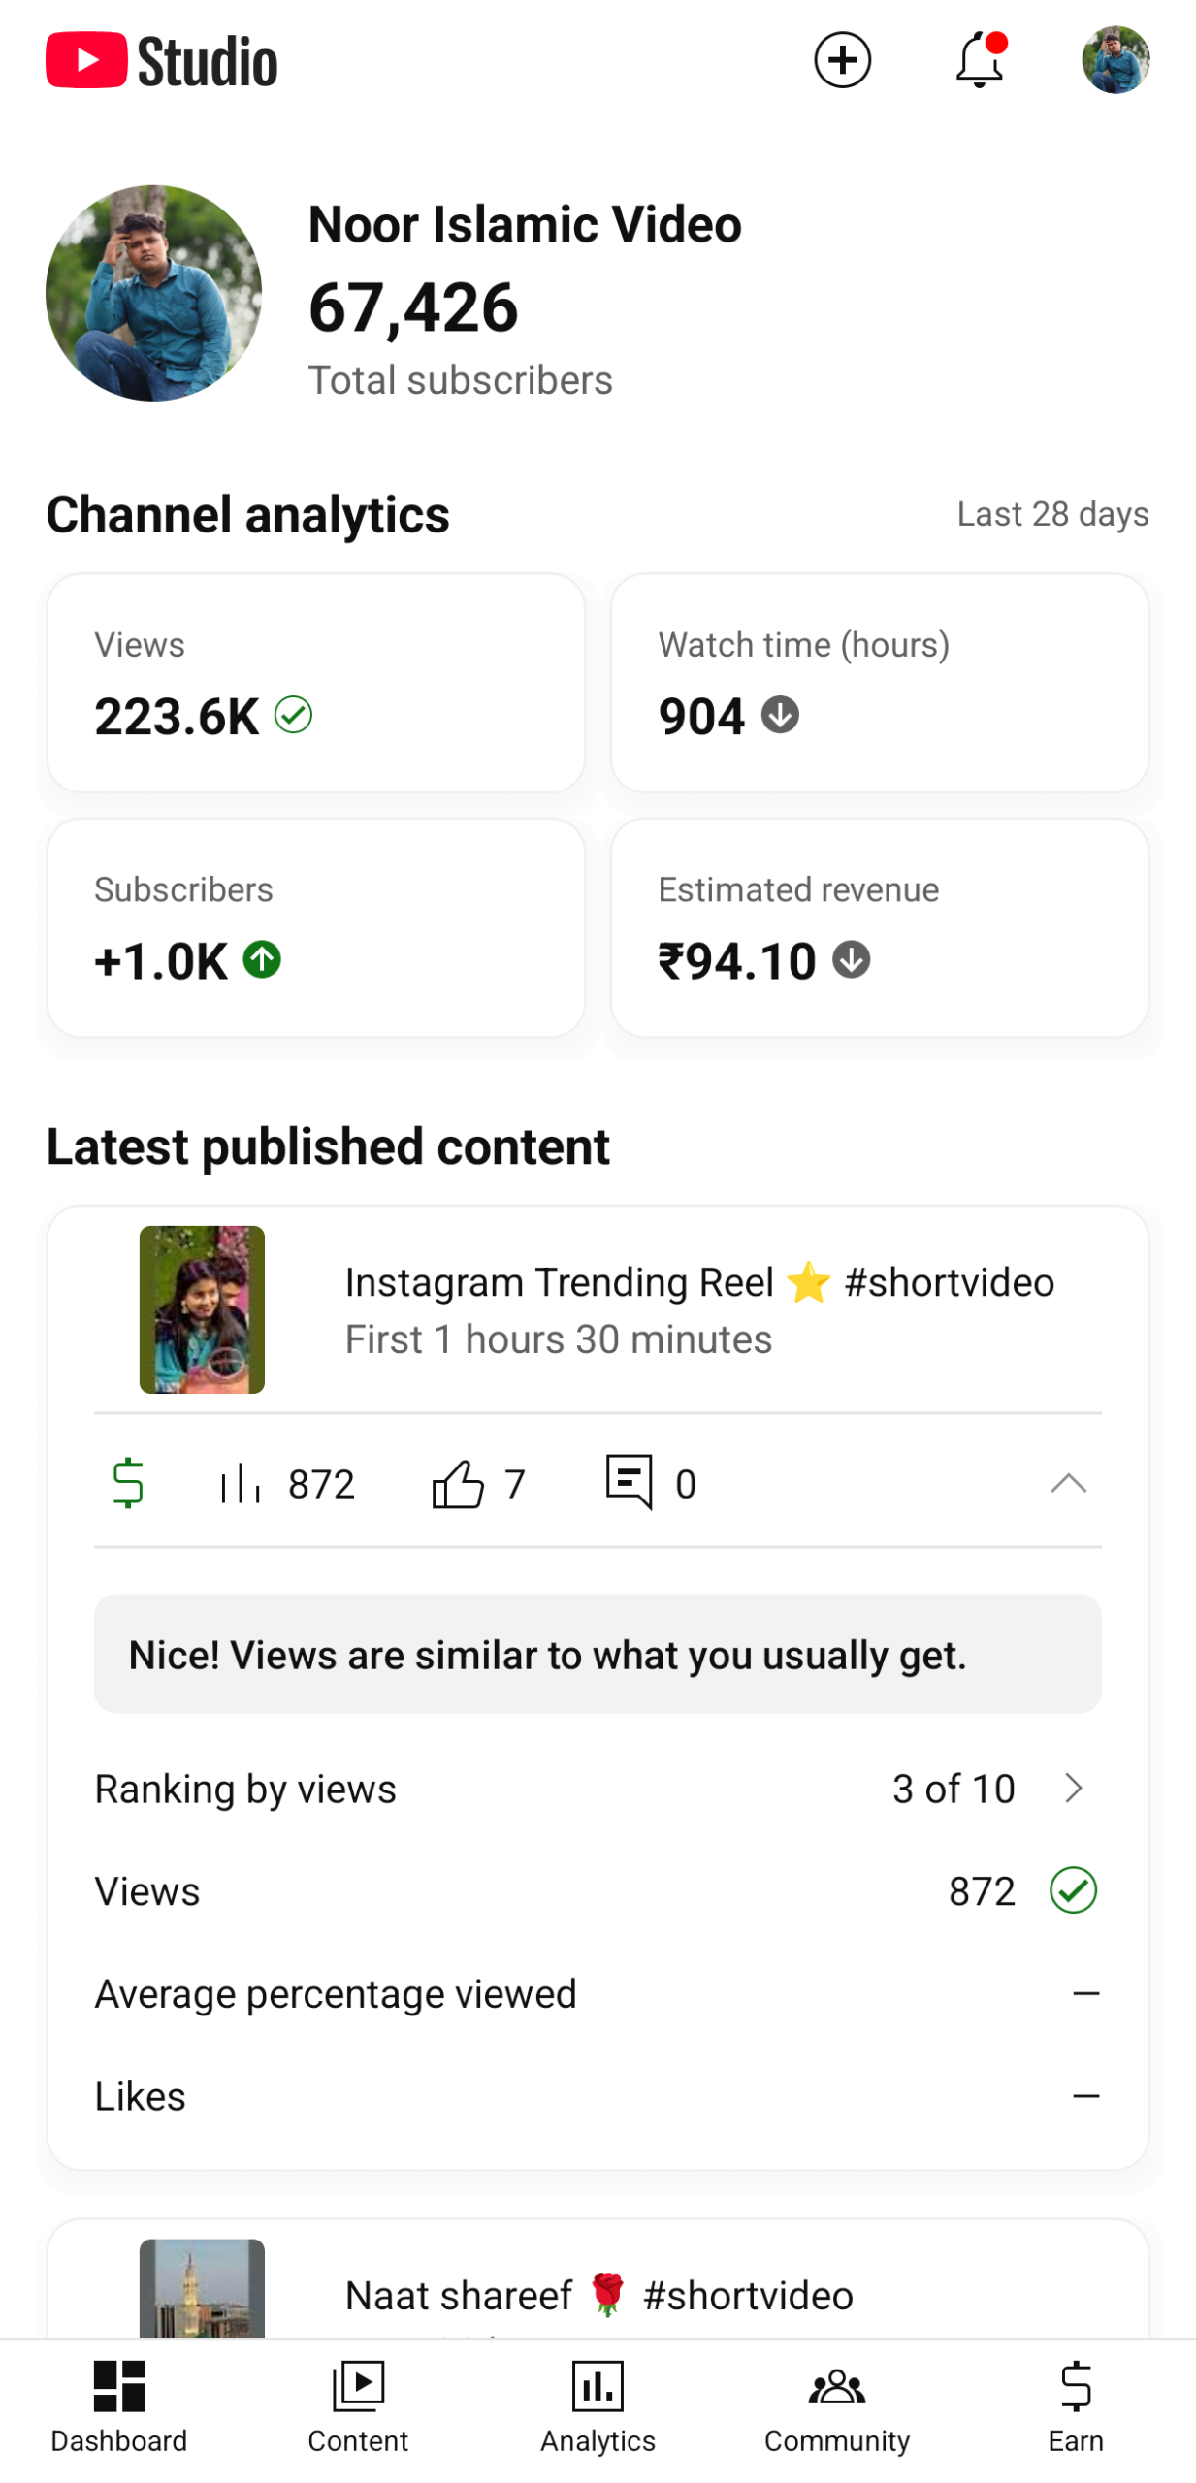Open the notifications bell
1196x2483 pixels.
979,60
